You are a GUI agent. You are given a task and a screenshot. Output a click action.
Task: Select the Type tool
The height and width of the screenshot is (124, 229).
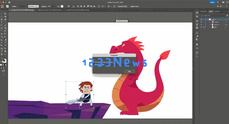2,22
